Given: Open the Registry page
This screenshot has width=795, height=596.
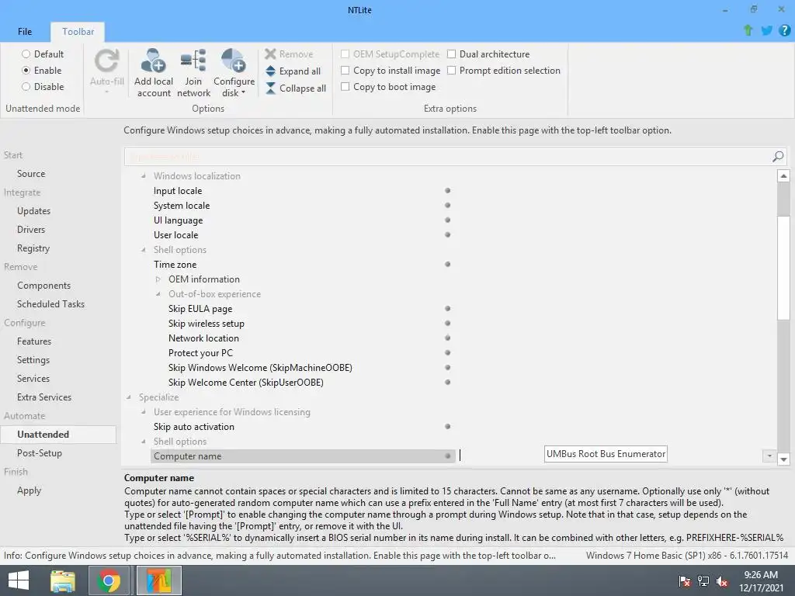Looking at the screenshot, I should 33,248.
